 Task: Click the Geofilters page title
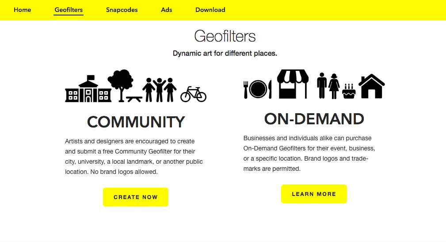click(x=225, y=36)
